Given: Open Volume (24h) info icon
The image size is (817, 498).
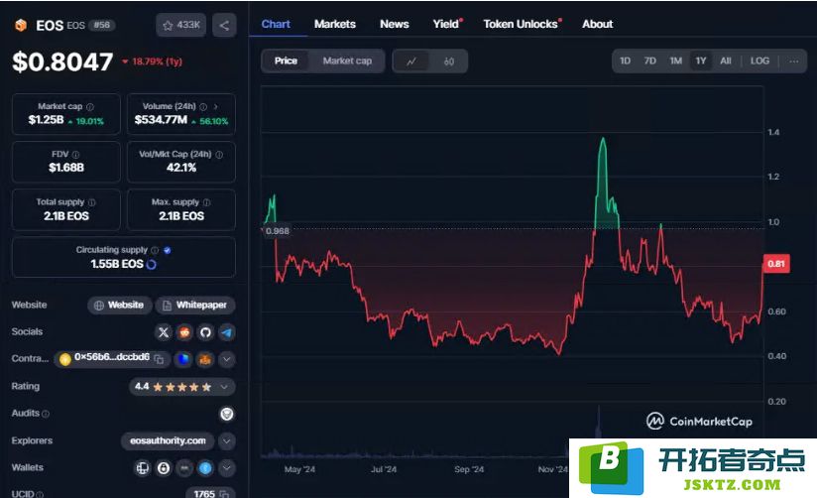Looking at the screenshot, I should 203,106.
